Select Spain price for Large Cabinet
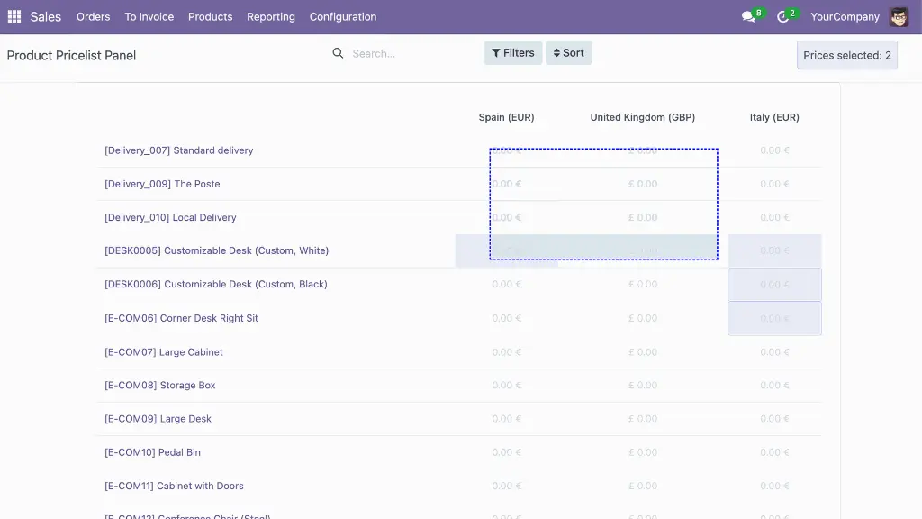This screenshot has width=922, height=519. [x=506, y=352]
